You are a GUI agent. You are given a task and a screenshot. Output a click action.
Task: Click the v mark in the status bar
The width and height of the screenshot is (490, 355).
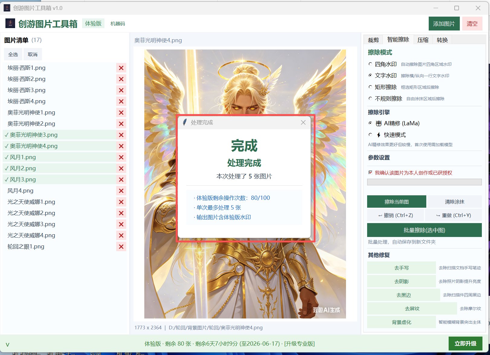pyautogui.click(x=8, y=344)
